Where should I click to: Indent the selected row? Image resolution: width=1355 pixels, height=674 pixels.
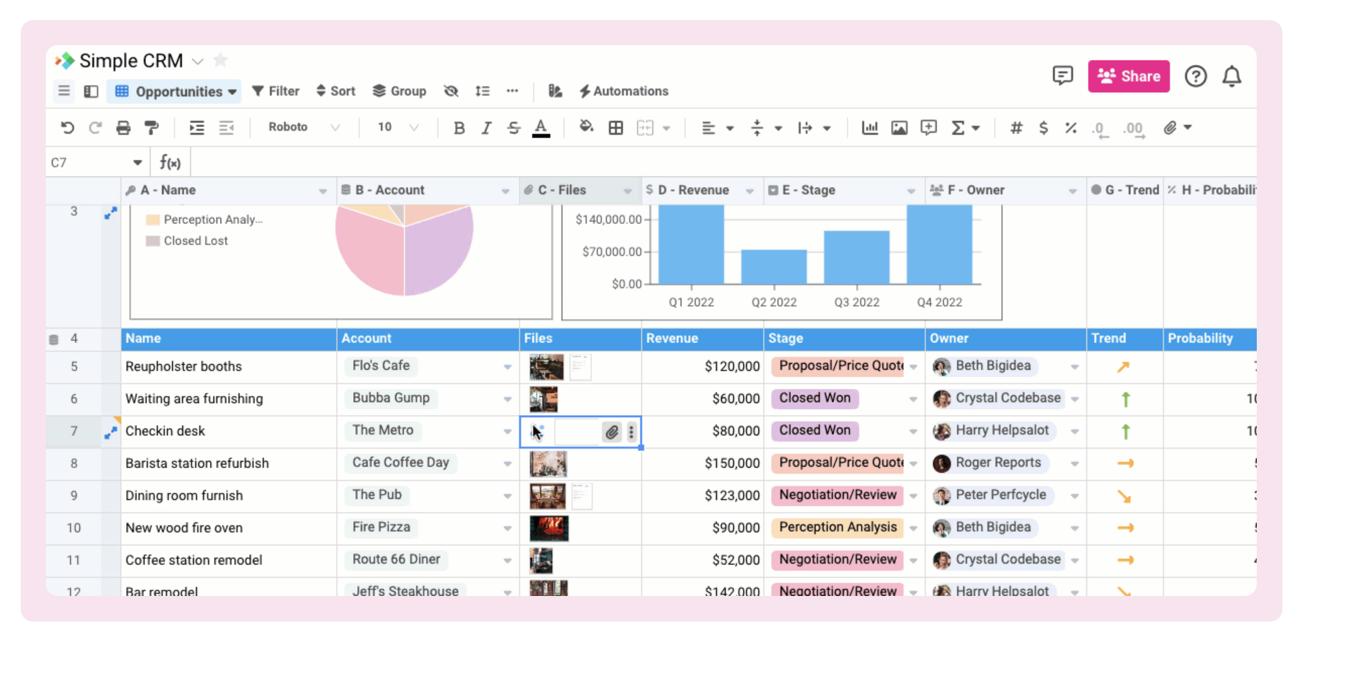[196, 128]
